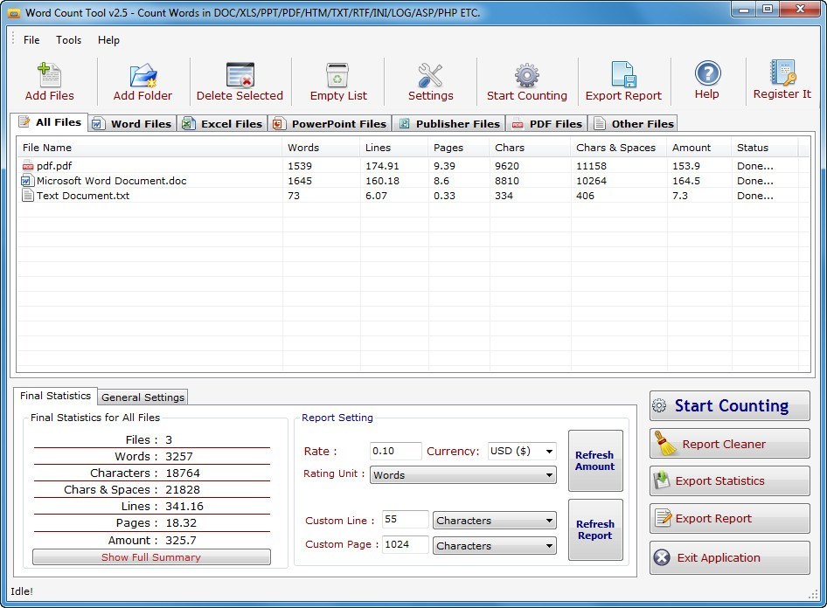Select the Microsoft Word Document.doc file name
827x608 pixels.
click(x=112, y=181)
